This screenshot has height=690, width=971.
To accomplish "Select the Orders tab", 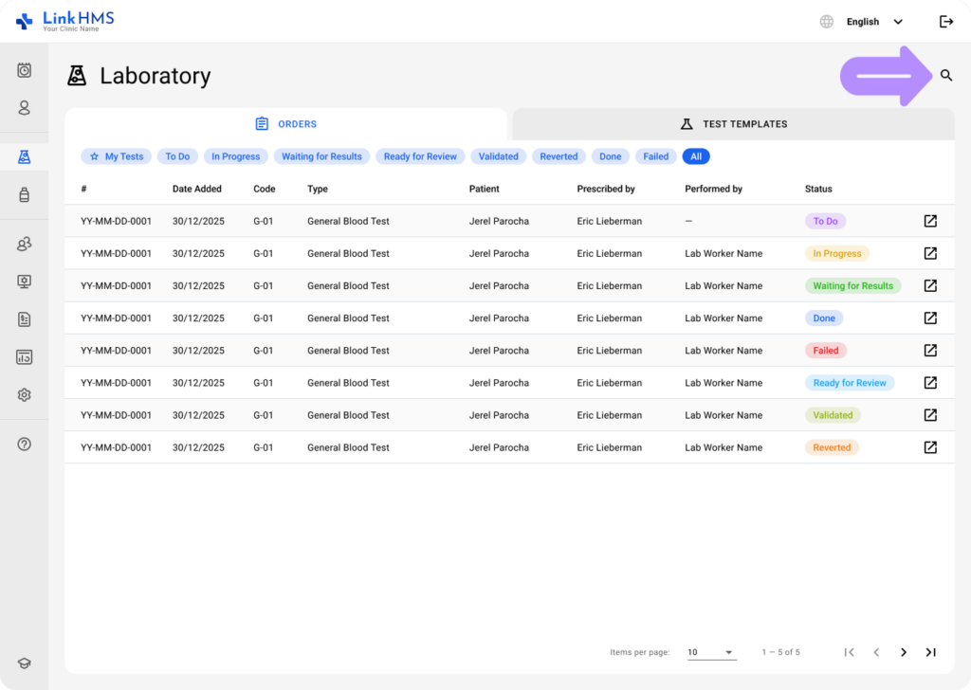I will point(286,124).
